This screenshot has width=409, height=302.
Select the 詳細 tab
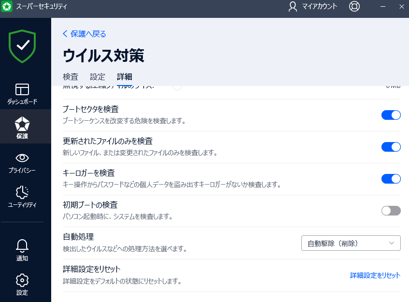[125, 77]
